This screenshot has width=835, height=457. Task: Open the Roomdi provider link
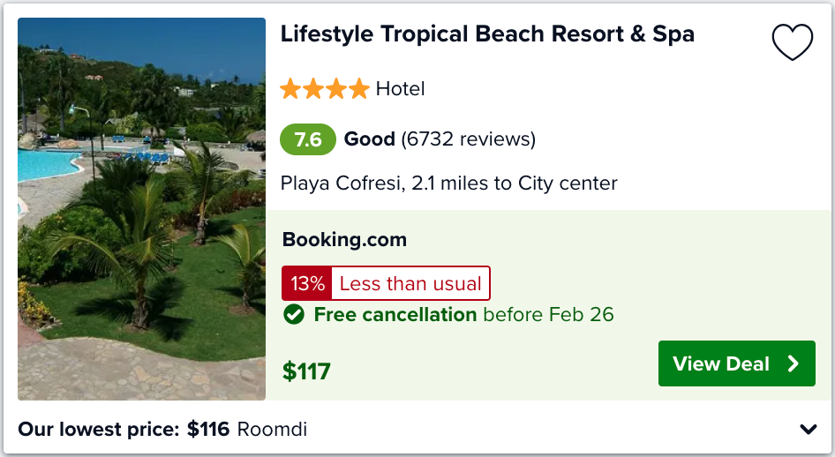(x=272, y=430)
